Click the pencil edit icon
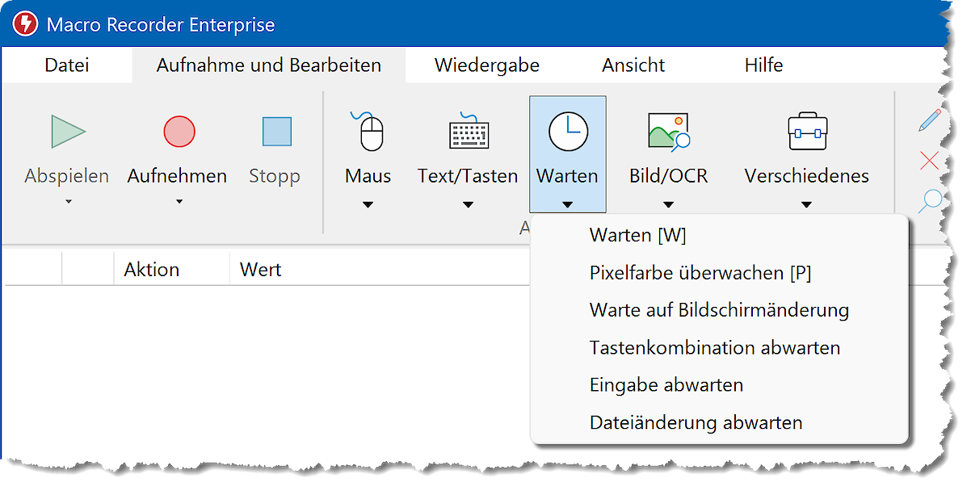 click(931, 120)
